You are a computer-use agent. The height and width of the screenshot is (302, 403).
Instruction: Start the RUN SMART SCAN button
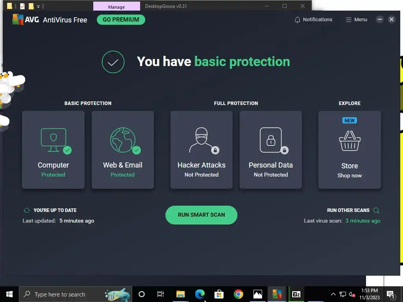[201, 215]
